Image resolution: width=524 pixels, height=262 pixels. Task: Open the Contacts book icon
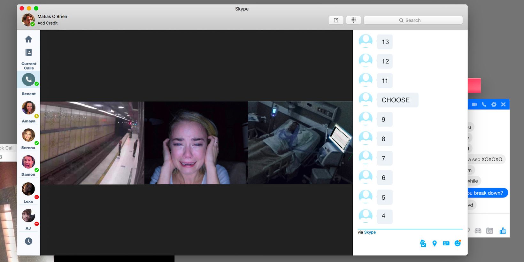(x=28, y=52)
